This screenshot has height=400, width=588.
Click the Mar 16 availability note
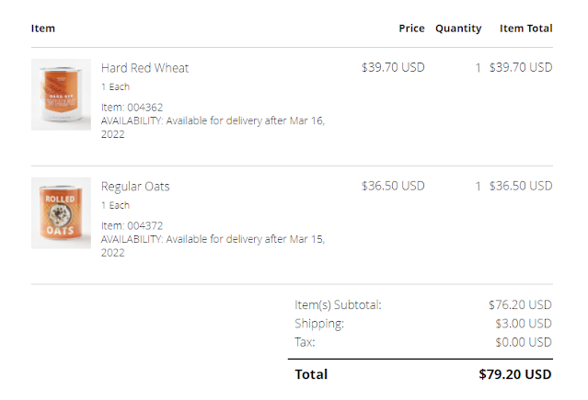pyautogui.click(x=213, y=127)
